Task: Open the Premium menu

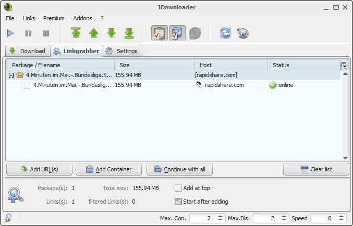Action: [x=54, y=18]
